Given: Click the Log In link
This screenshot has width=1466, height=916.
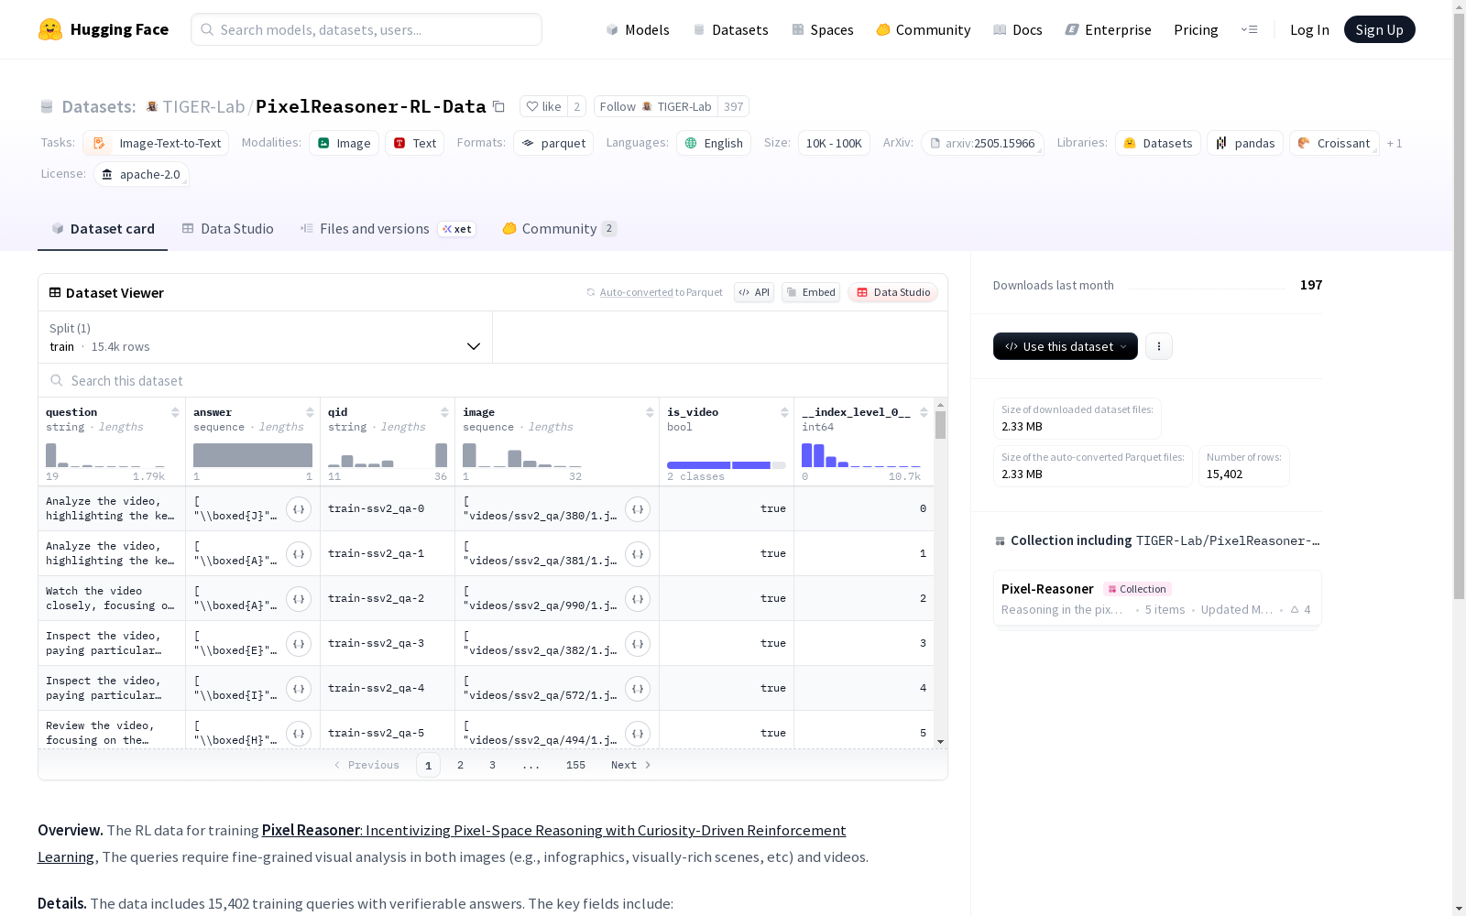Looking at the screenshot, I should (1309, 29).
